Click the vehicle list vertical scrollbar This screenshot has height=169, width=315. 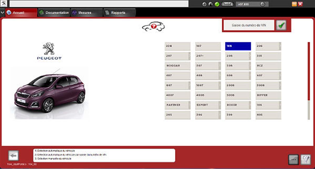pos(309,81)
